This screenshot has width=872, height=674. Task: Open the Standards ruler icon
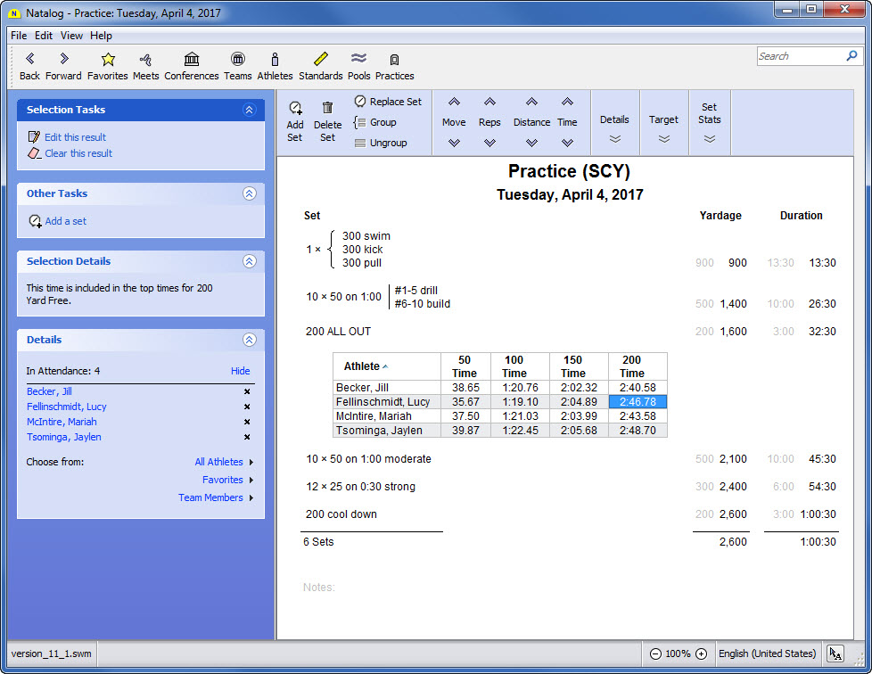point(320,60)
